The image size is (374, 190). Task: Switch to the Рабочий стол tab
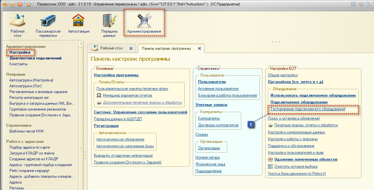click(x=111, y=48)
